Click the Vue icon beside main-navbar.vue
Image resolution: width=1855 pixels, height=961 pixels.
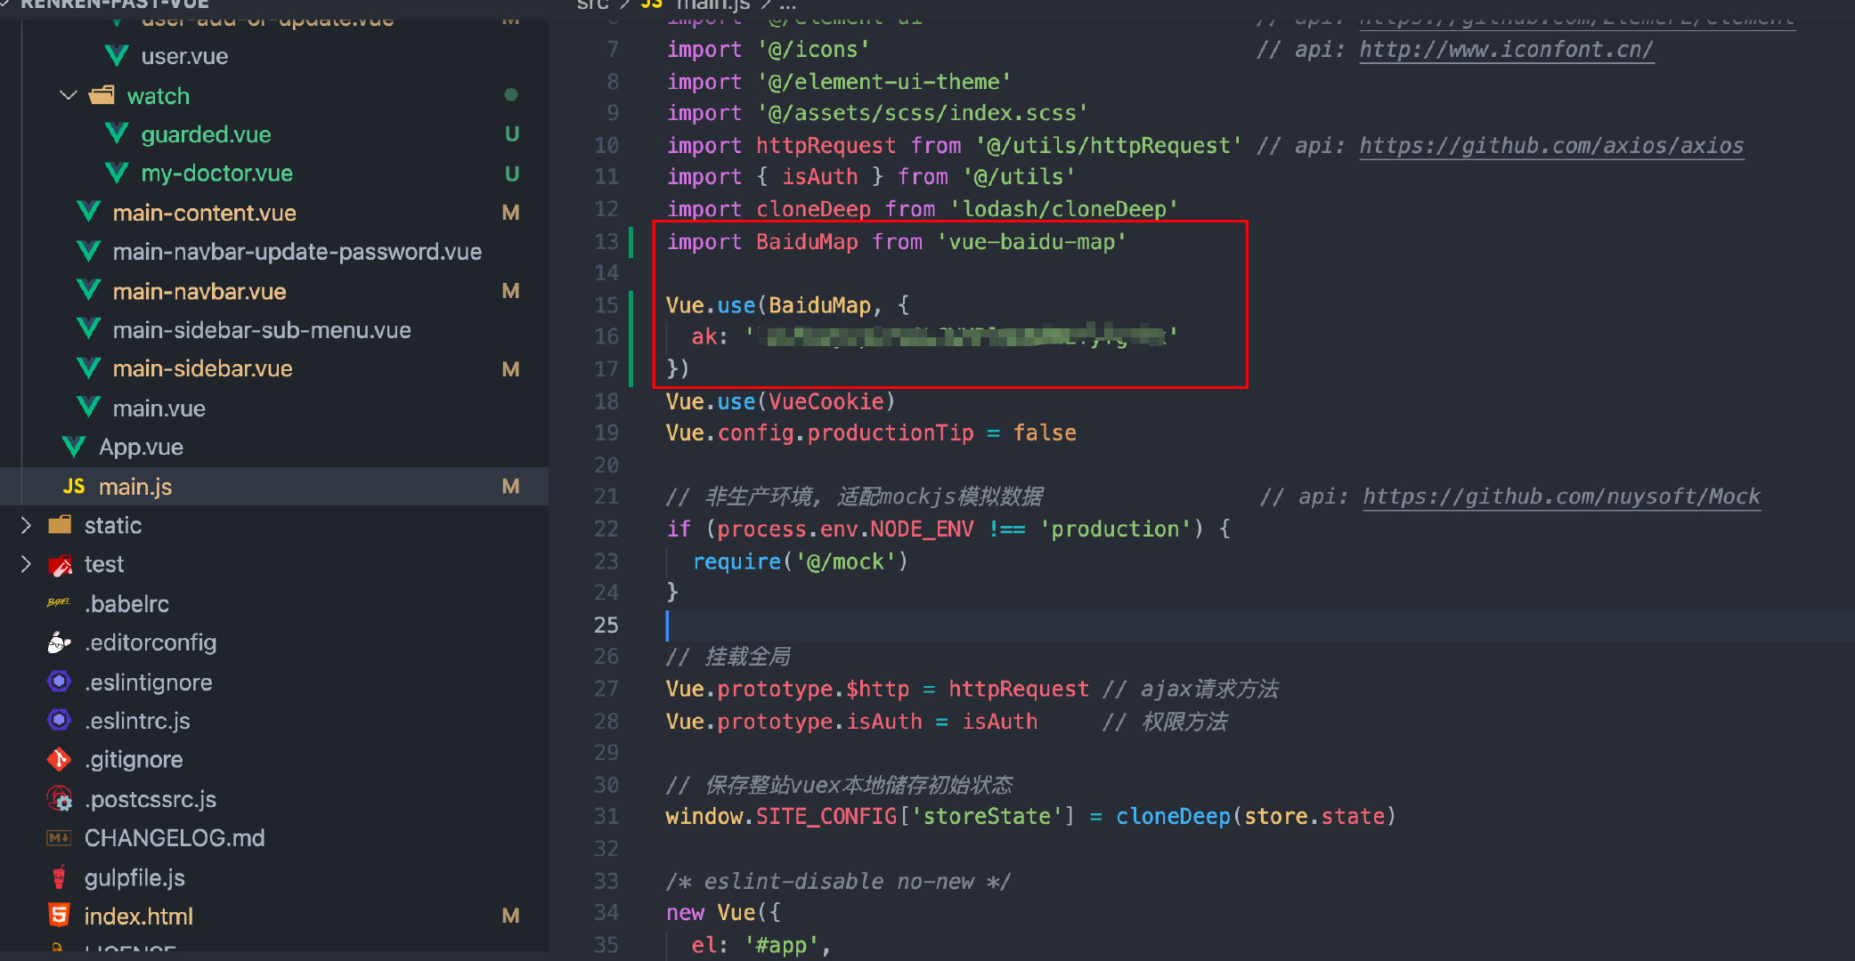coord(88,291)
